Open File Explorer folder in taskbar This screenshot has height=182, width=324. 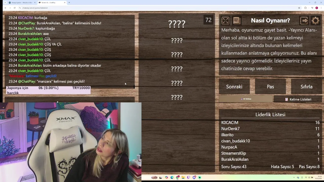coord(183,177)
